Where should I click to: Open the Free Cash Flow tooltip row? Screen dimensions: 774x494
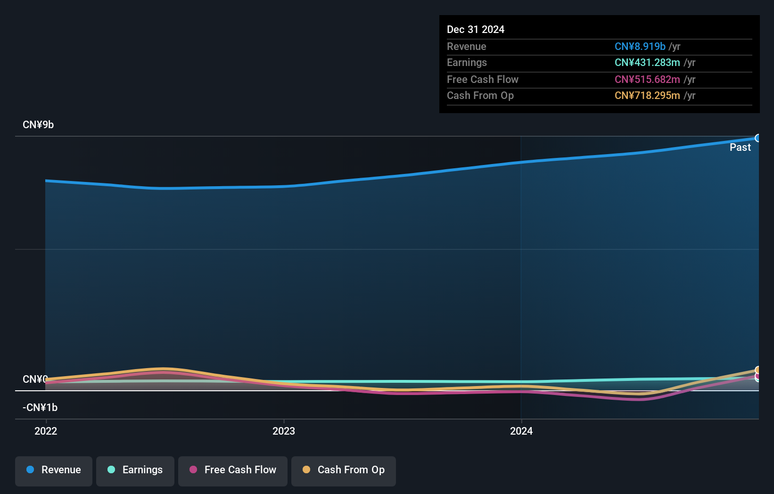tap(599, 80)
